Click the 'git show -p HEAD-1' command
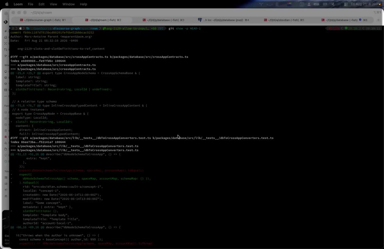The image size is (384, 249). point(184,28)
